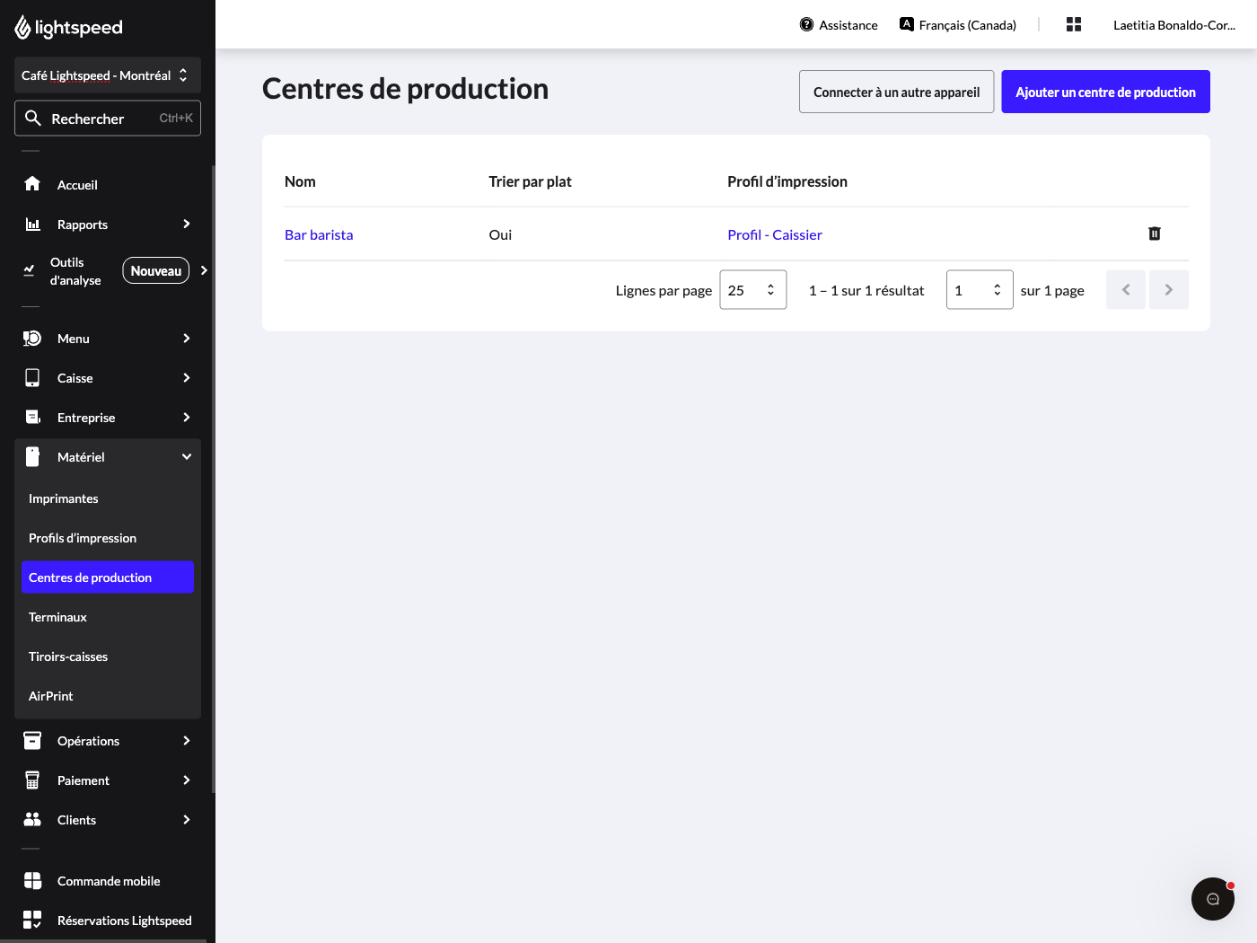Click the search magnifier icon
The height and width of the screenshot is (943, 1257).
[x=33, y=118]
